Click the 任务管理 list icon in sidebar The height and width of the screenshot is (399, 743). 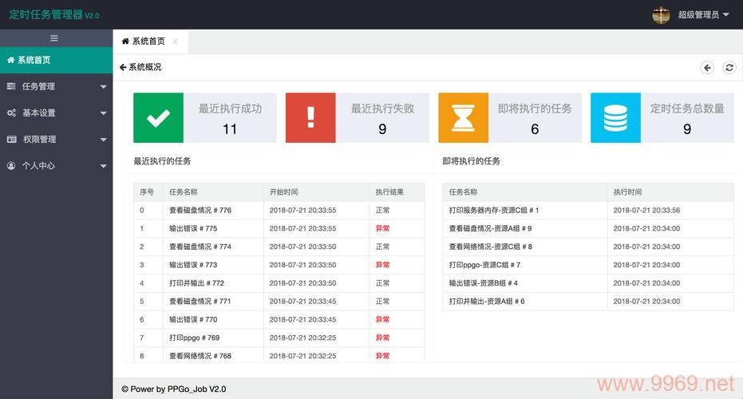11,86
